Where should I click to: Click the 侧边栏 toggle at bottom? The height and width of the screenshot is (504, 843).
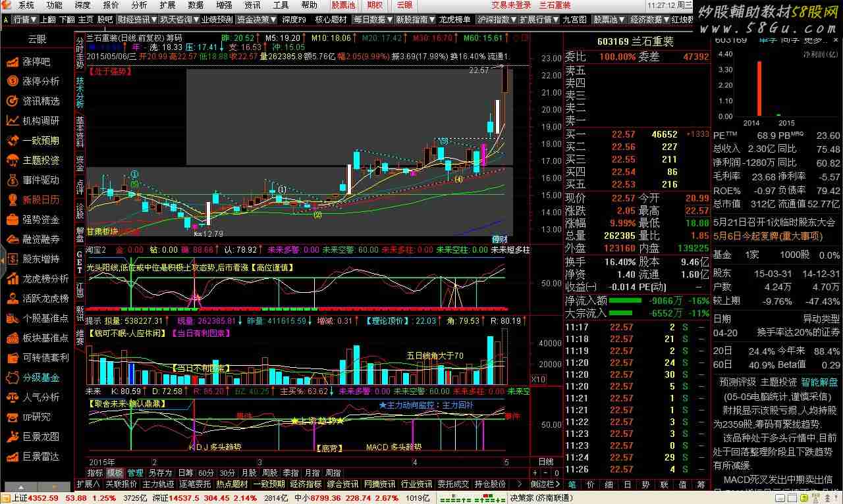point(545,484)
